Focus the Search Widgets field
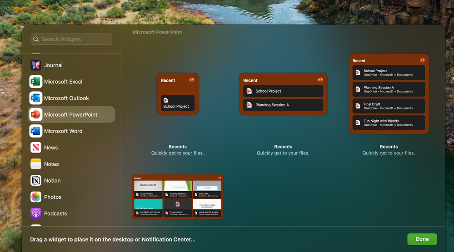Viewport: 454px width, 252px height. (71, 39)
